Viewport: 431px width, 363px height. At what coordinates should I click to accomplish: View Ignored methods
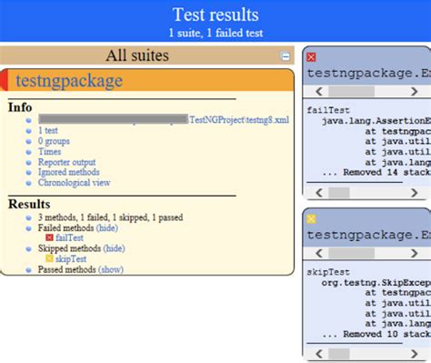tap(68, 172)
